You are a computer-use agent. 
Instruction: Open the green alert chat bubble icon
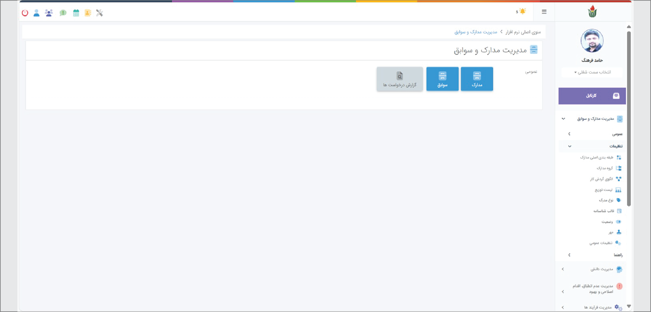63,13
